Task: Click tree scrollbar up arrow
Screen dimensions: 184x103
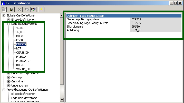Action: pyautogui.click(x=62, y=15)
